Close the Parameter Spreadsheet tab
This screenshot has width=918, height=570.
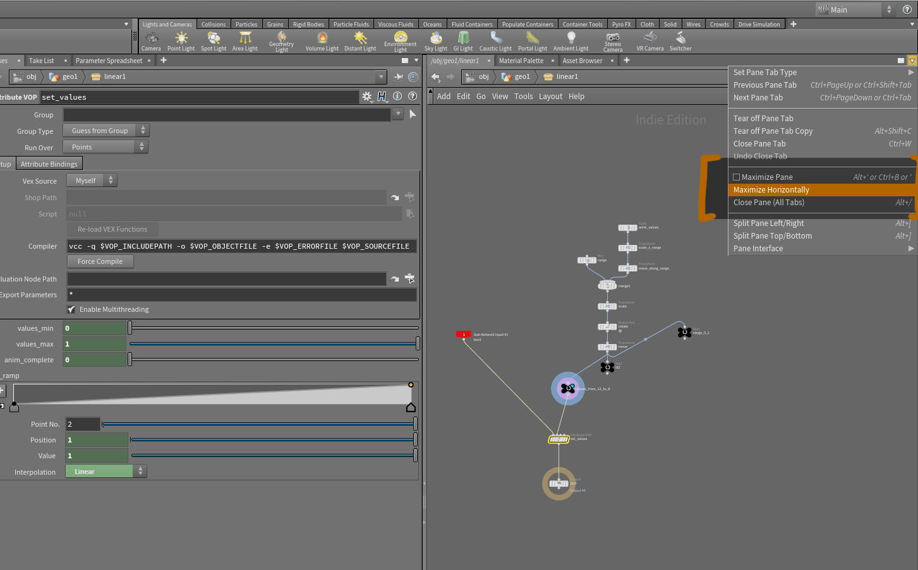pyautogui.click(x=149, y=61)
